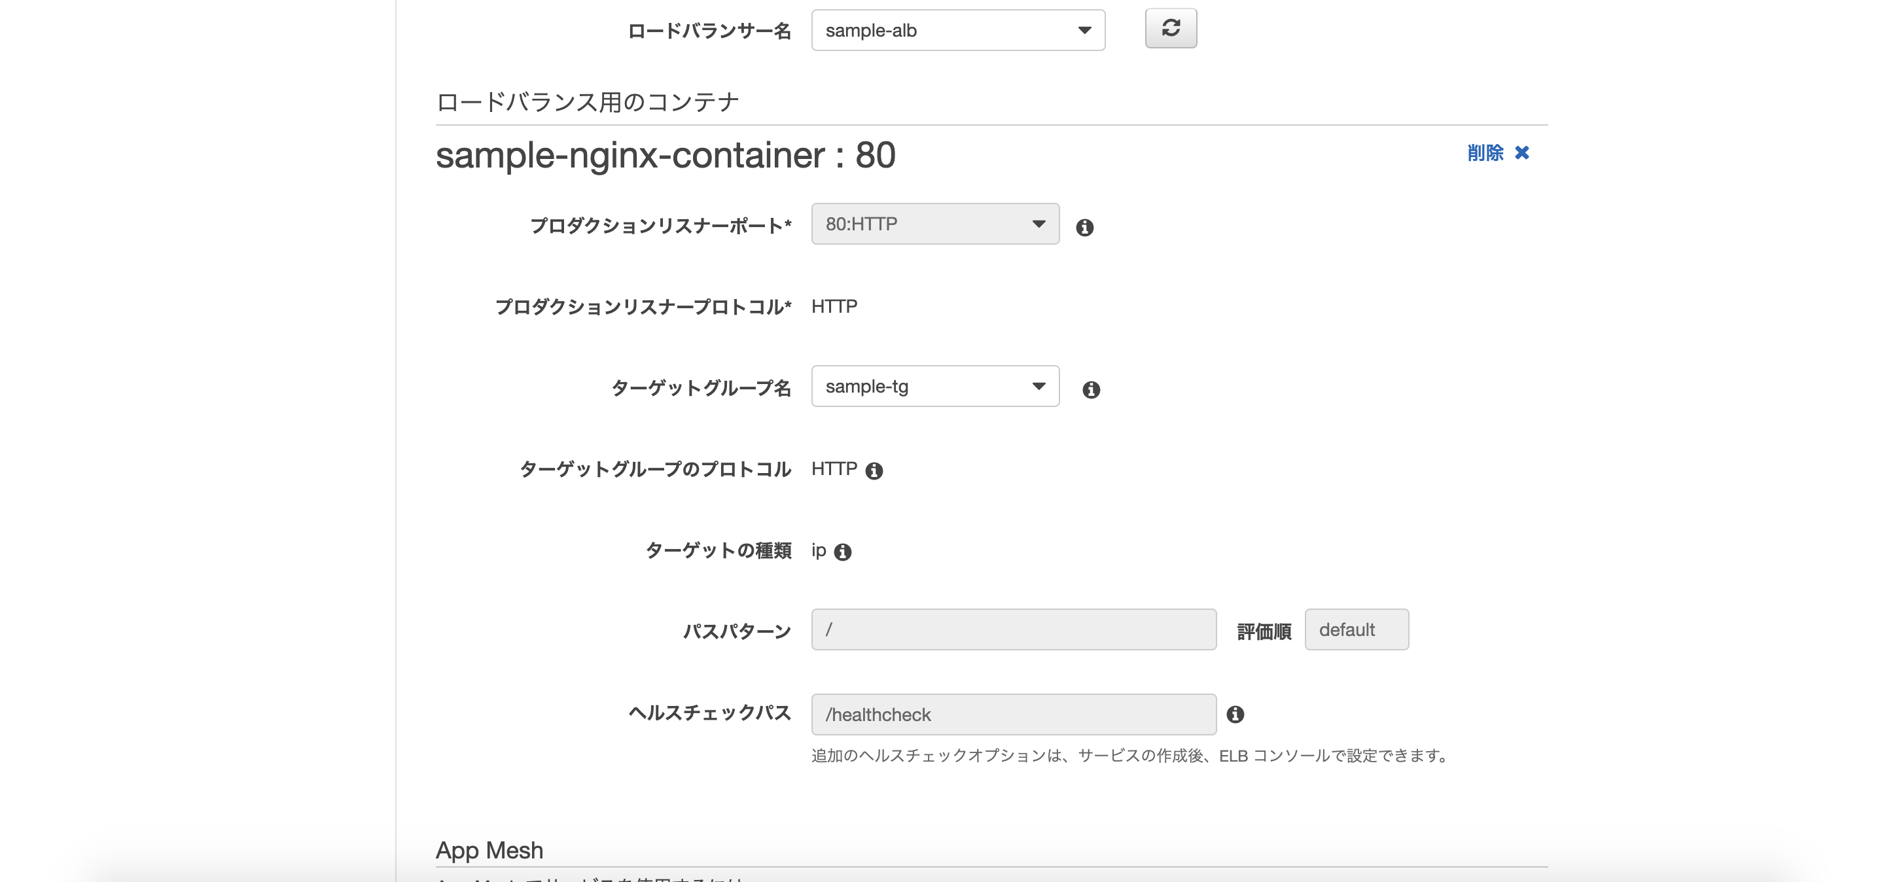Click the caret on the target group selector

point(1038,387)
